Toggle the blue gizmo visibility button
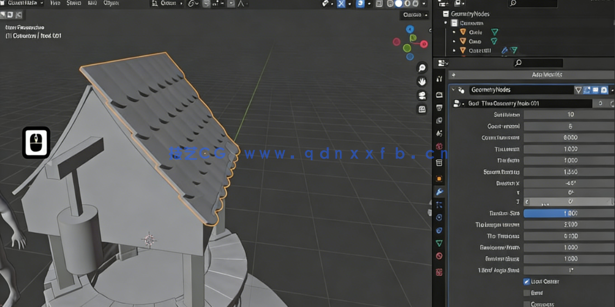615x307 pixels. 341,4
